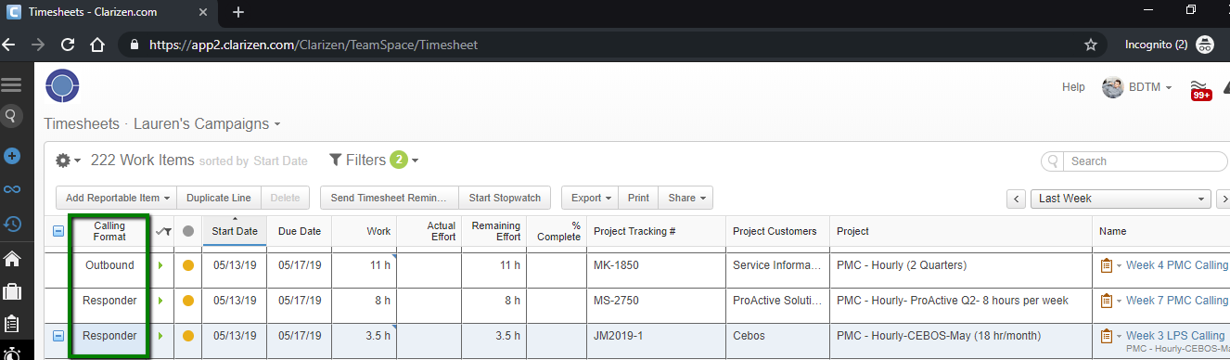The image size is (1230, 360).
Task: Toggle checkbox on the JM2019-1 row
Action: (x=58, y=336)
